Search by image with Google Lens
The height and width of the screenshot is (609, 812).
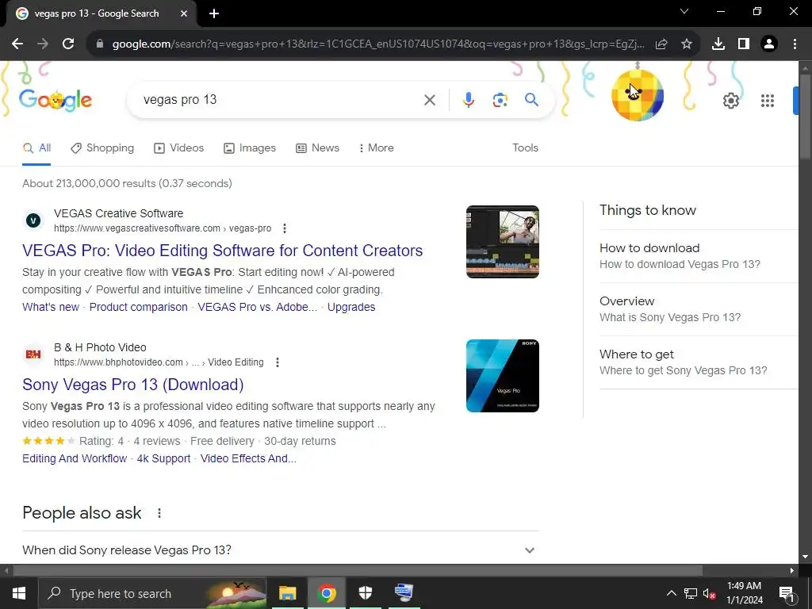point(500,100)
